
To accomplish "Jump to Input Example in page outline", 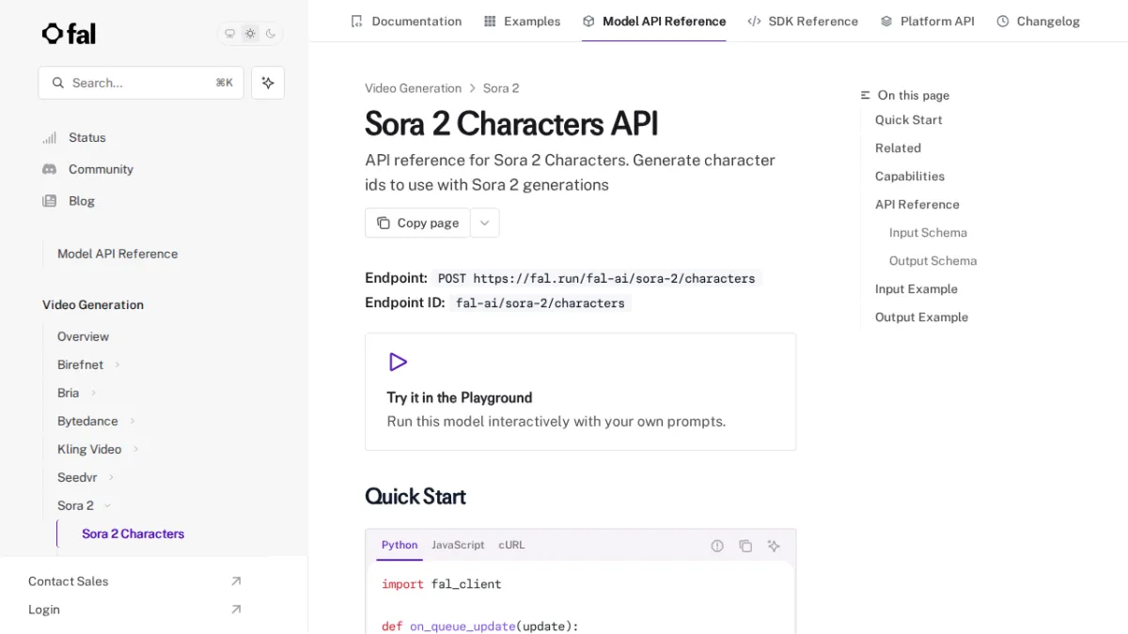I will click(x=916, y=288).
